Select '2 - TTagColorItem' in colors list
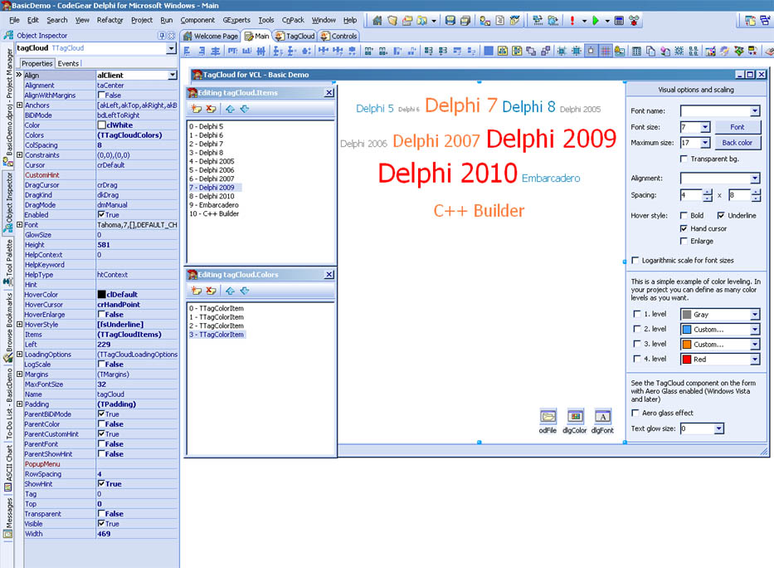774x568 pixels. pyautogui.click(x=217, y=326)
